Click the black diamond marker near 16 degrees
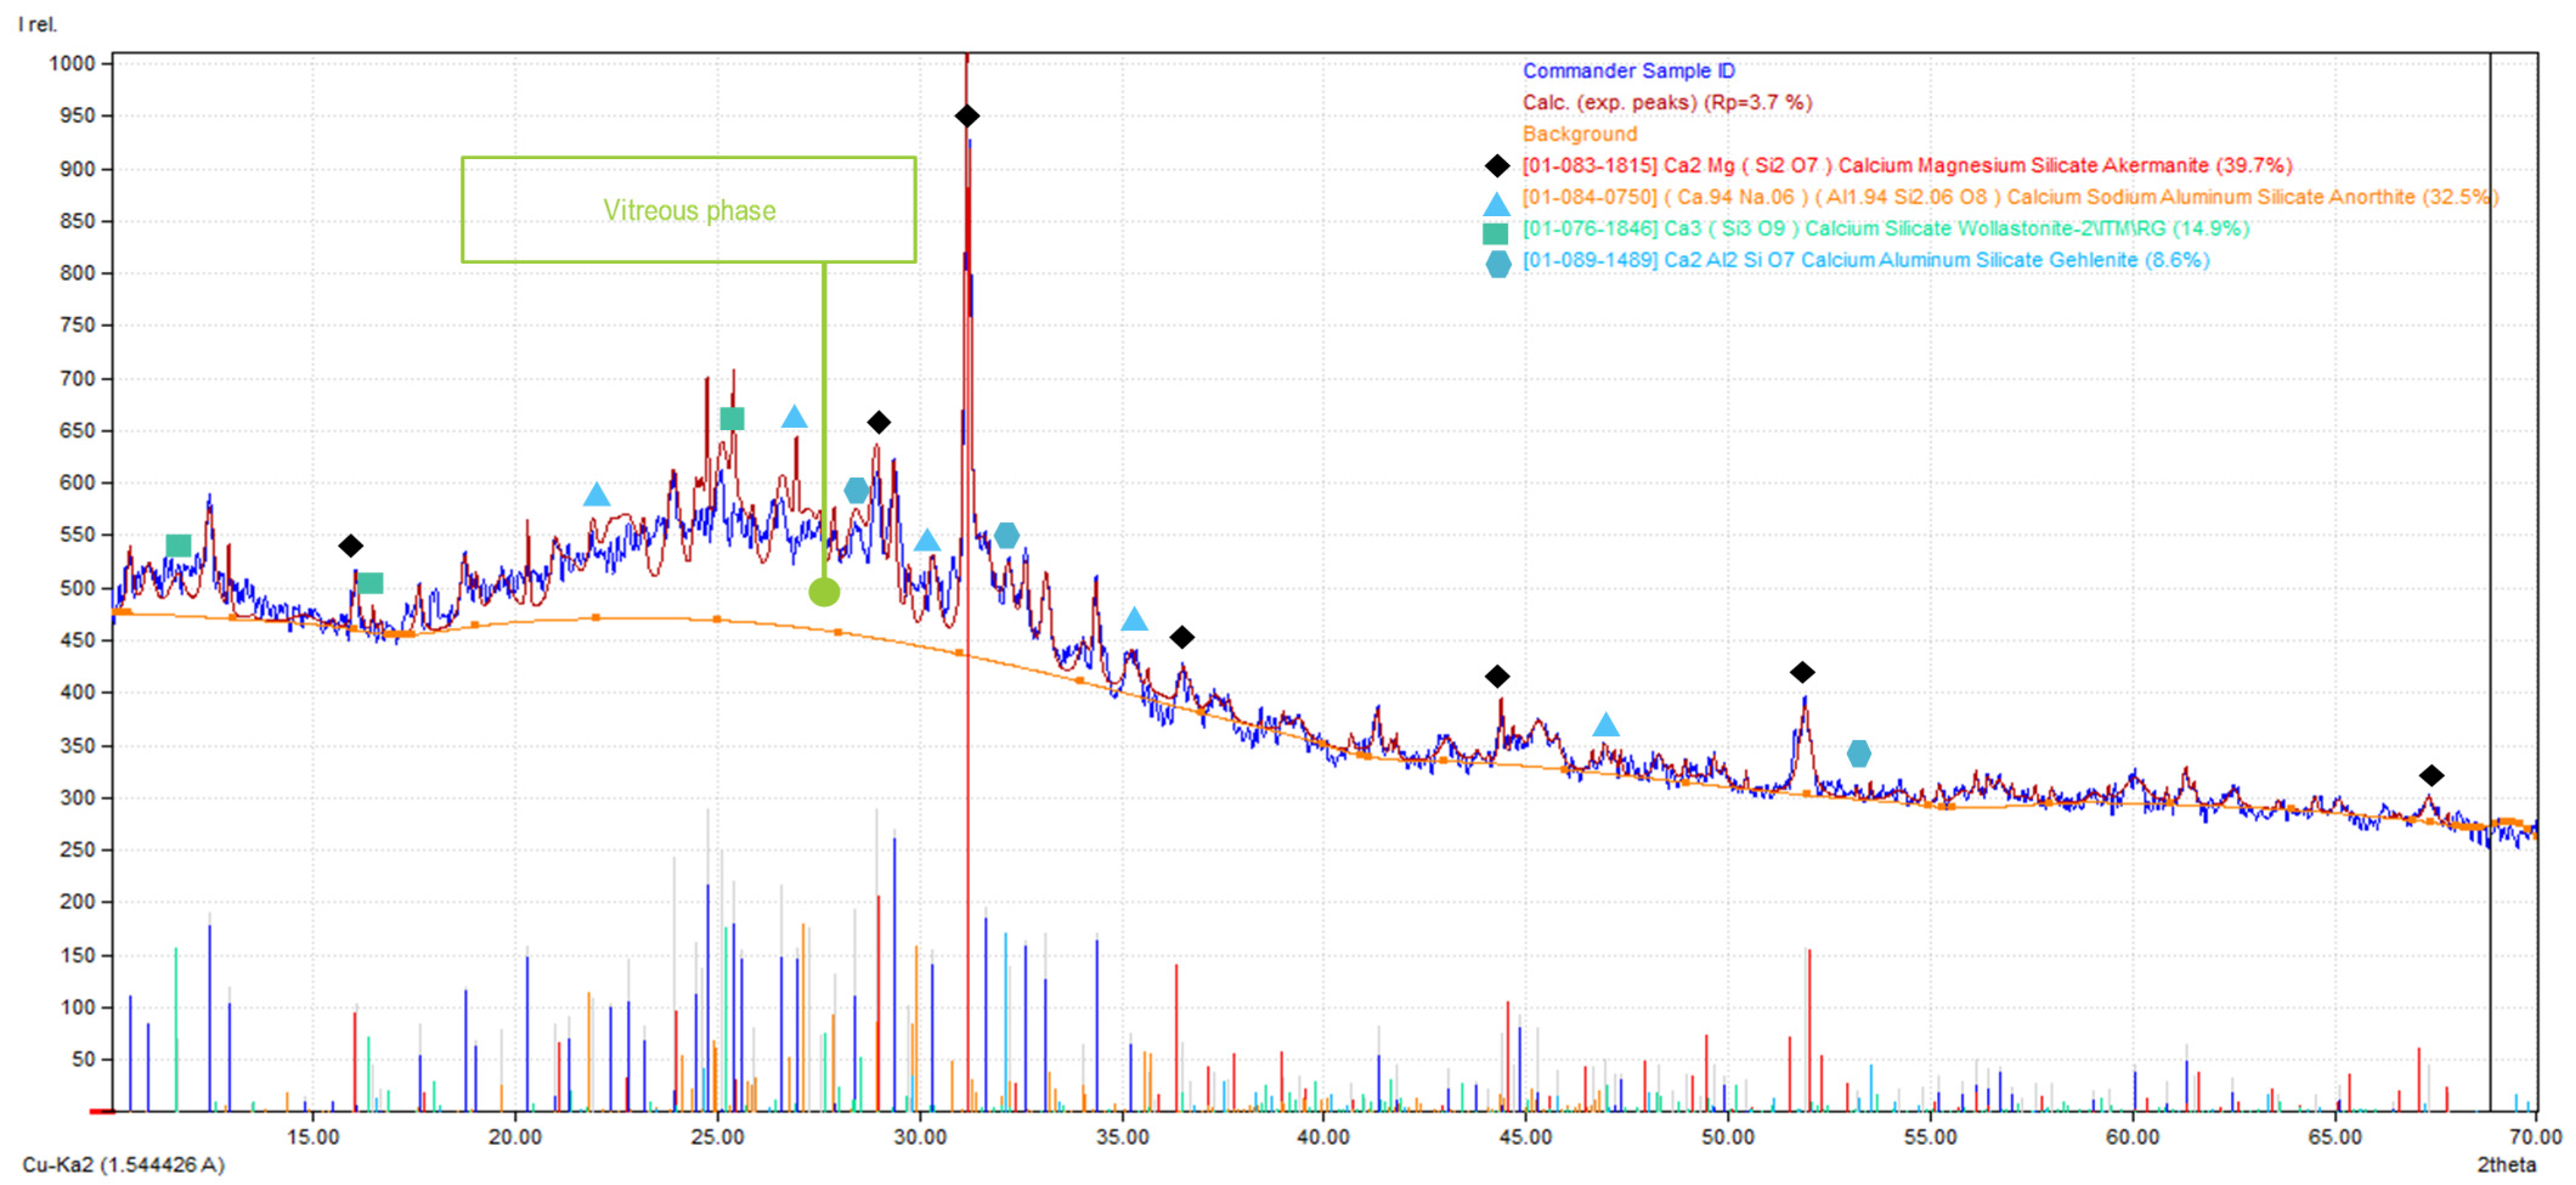 [x=350, y=545]
